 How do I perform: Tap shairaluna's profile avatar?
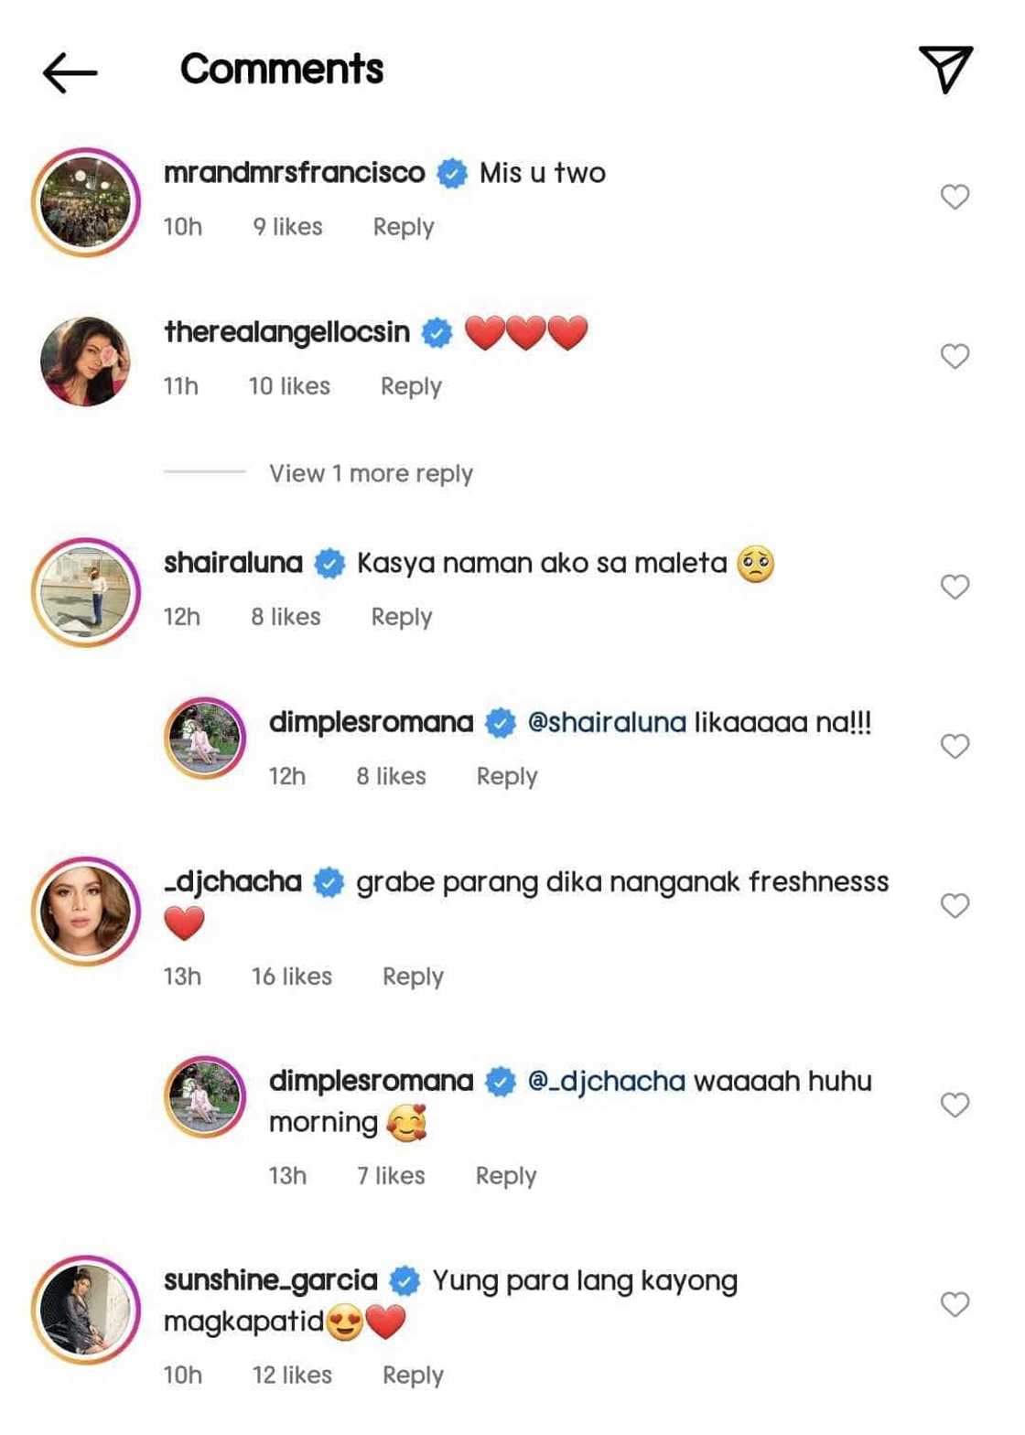[85, 592]
